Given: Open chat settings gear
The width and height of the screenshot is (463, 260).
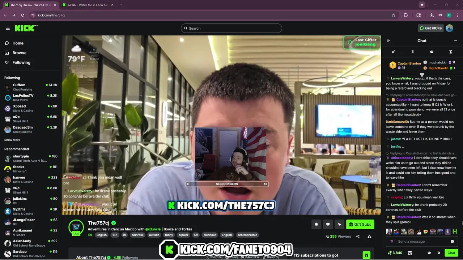Looking at the screenshot, I should (x=439, y=253).
